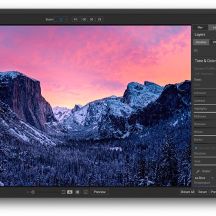Open the Zoom percentage dropdown
The image size is (216, 216).
point(61,19)
